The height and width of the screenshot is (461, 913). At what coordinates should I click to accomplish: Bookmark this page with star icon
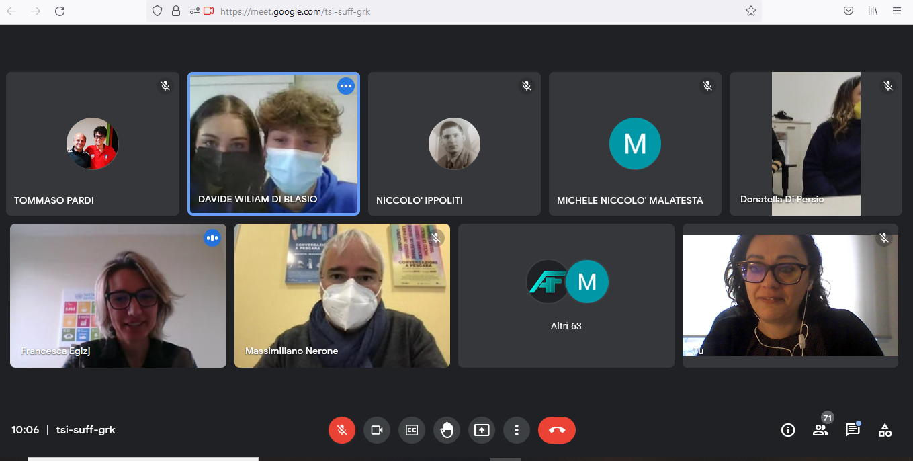[751, 11]
